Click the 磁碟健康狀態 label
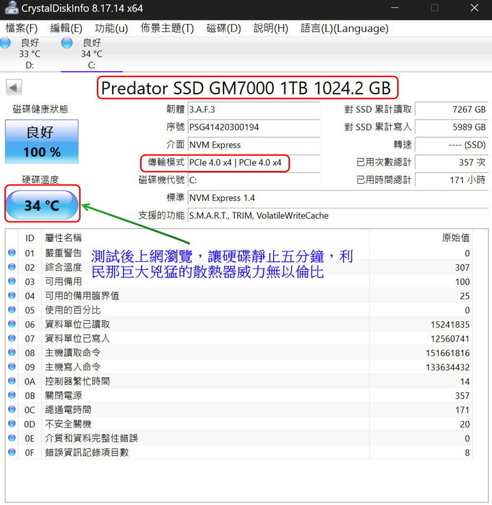 40,109
